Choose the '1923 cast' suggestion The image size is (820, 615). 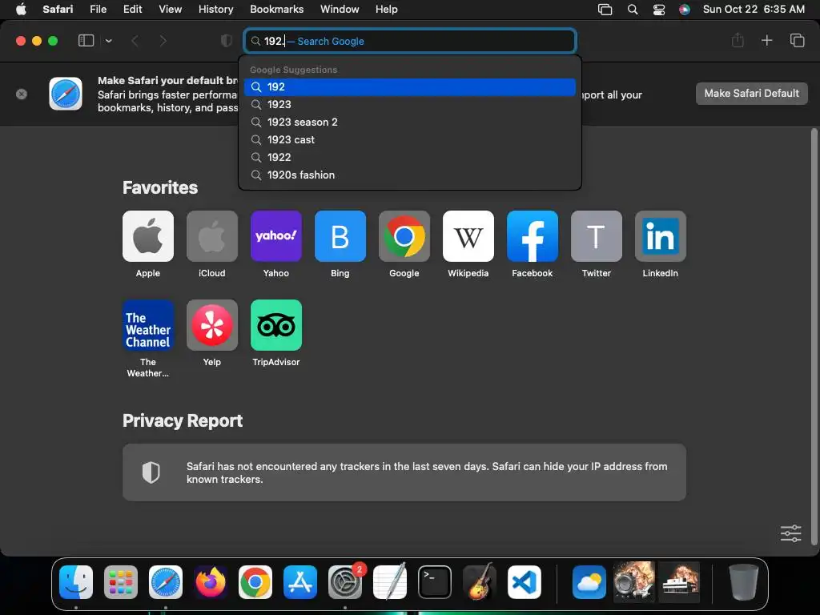coord(410,139)
